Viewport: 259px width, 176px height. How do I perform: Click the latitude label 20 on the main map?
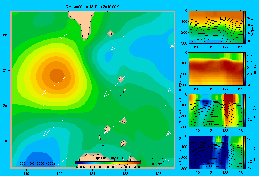(x=5, y=106)
